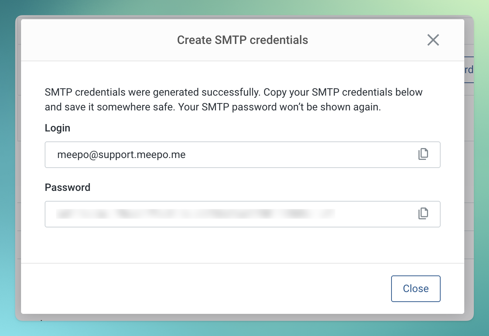Viewport: 489px width, 336px height.
Task: Dismiss dialog with the X icon
Action: tap(433, 40)
